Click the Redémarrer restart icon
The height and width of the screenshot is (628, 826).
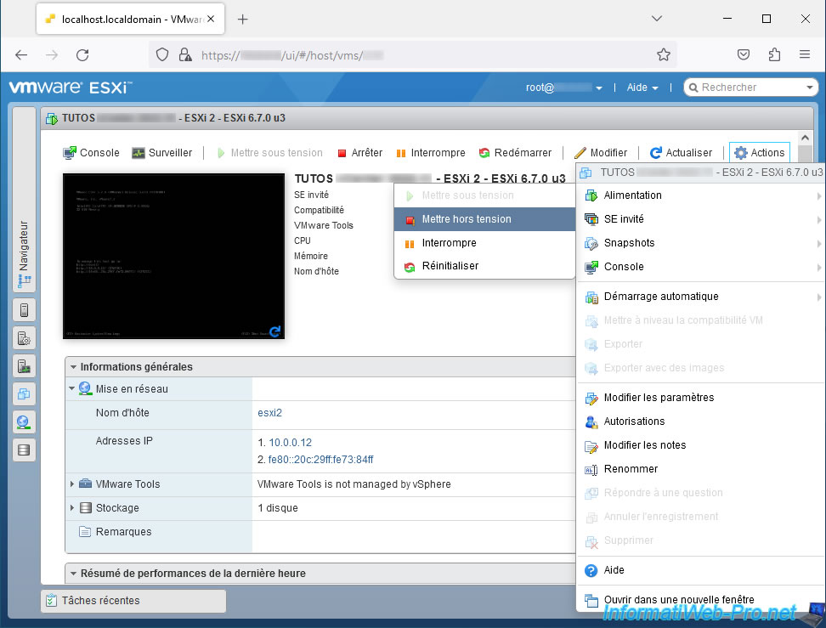(484, 153)
